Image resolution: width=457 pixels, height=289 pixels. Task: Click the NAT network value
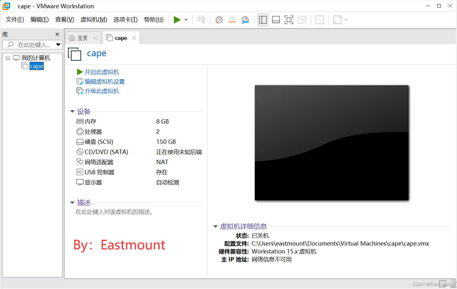162,162
